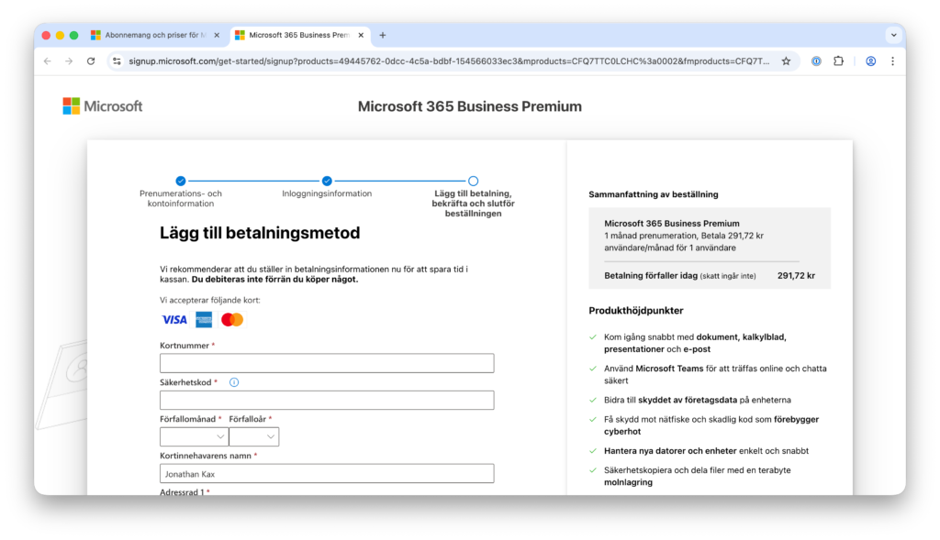
Task: Click the Mastercard logo
Action: coord(232,320)
